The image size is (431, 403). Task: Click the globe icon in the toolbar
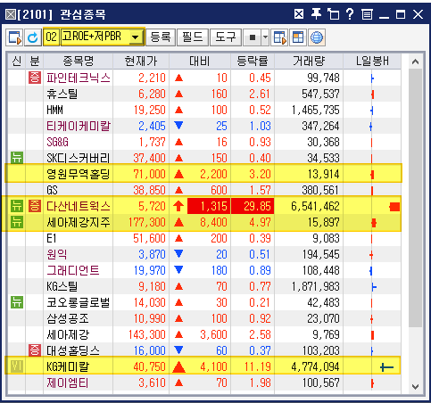[x=317, y=37]
